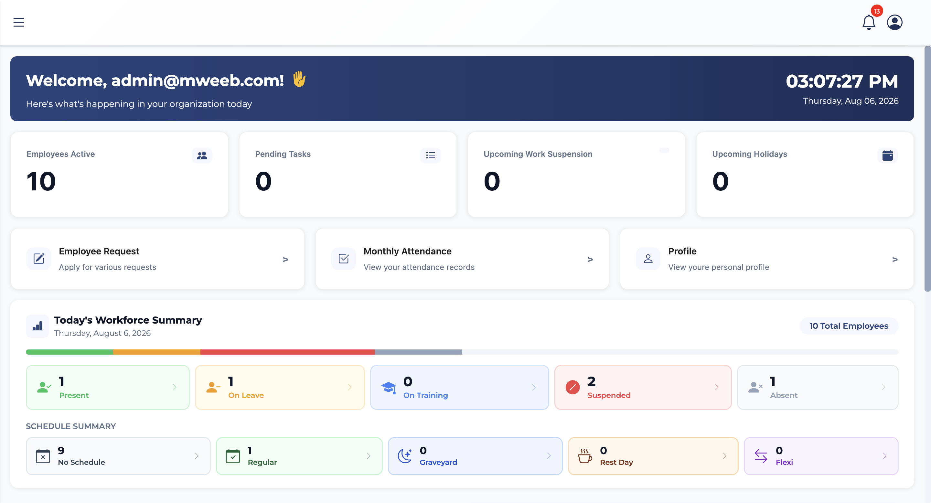Expand the Flexi schedule chevron

(x=884, y=456)
